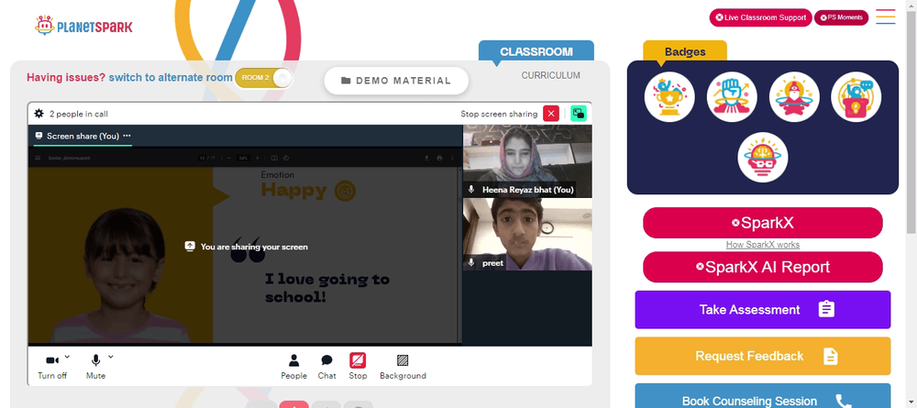Screen dimensions: 917x408
Task: Click the 'Having issues?' text
Action: 66,77
